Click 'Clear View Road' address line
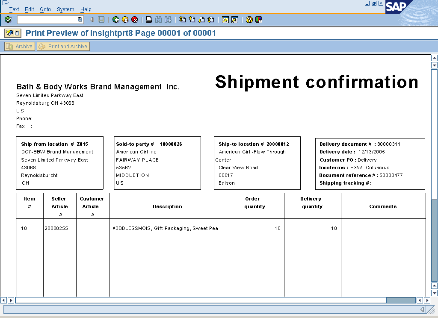 pos(238,168)
